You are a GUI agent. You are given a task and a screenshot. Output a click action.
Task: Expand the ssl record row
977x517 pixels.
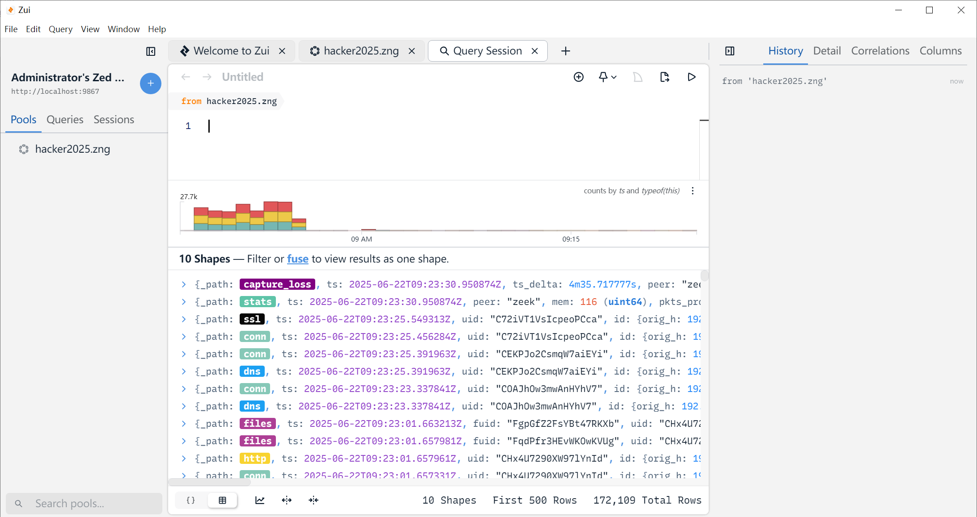point(184,319)
